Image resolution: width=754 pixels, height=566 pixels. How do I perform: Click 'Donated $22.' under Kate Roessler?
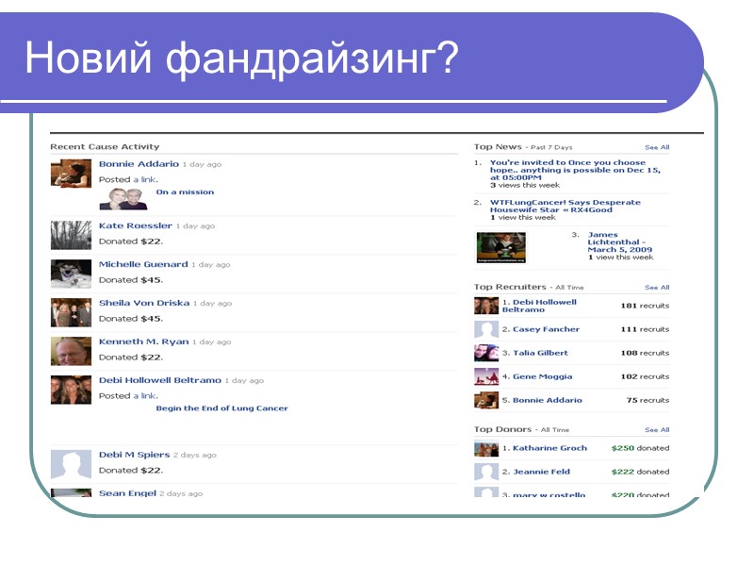[x=131, y=241]
